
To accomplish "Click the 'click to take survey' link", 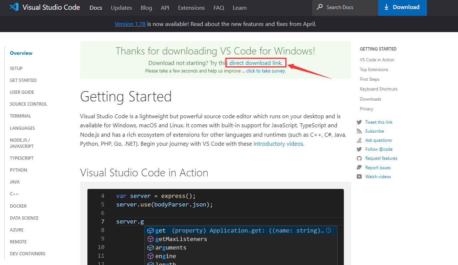I will [266, 71].
